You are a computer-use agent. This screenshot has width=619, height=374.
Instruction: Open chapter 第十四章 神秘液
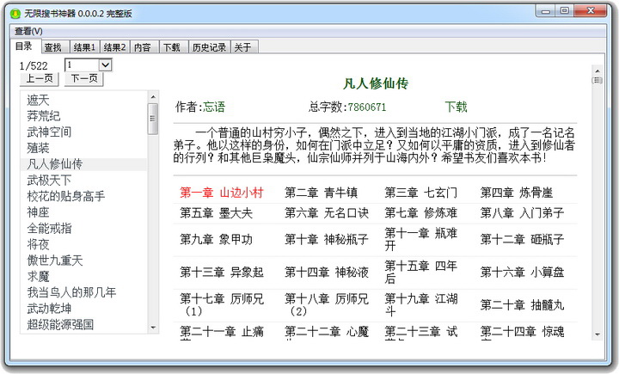(327, 272)
